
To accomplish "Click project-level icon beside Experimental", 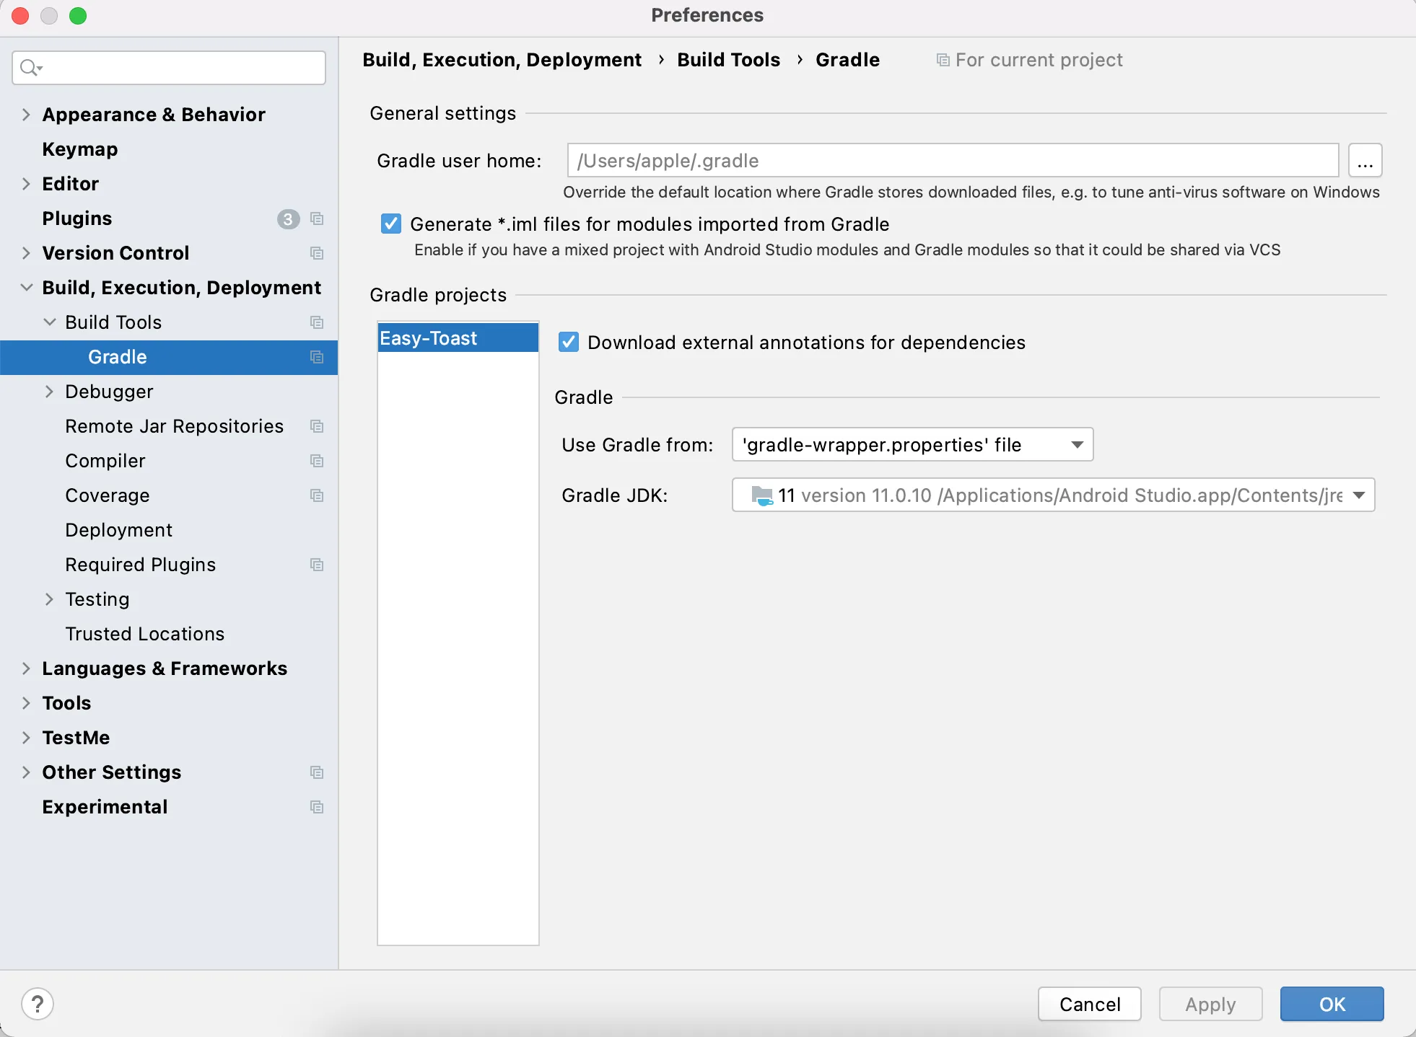I will click(317, 807).
